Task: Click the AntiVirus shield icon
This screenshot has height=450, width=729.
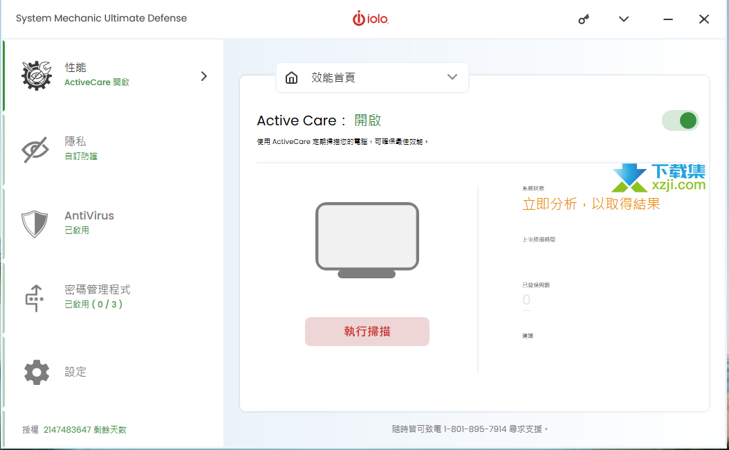Action: tap(35, 224)
